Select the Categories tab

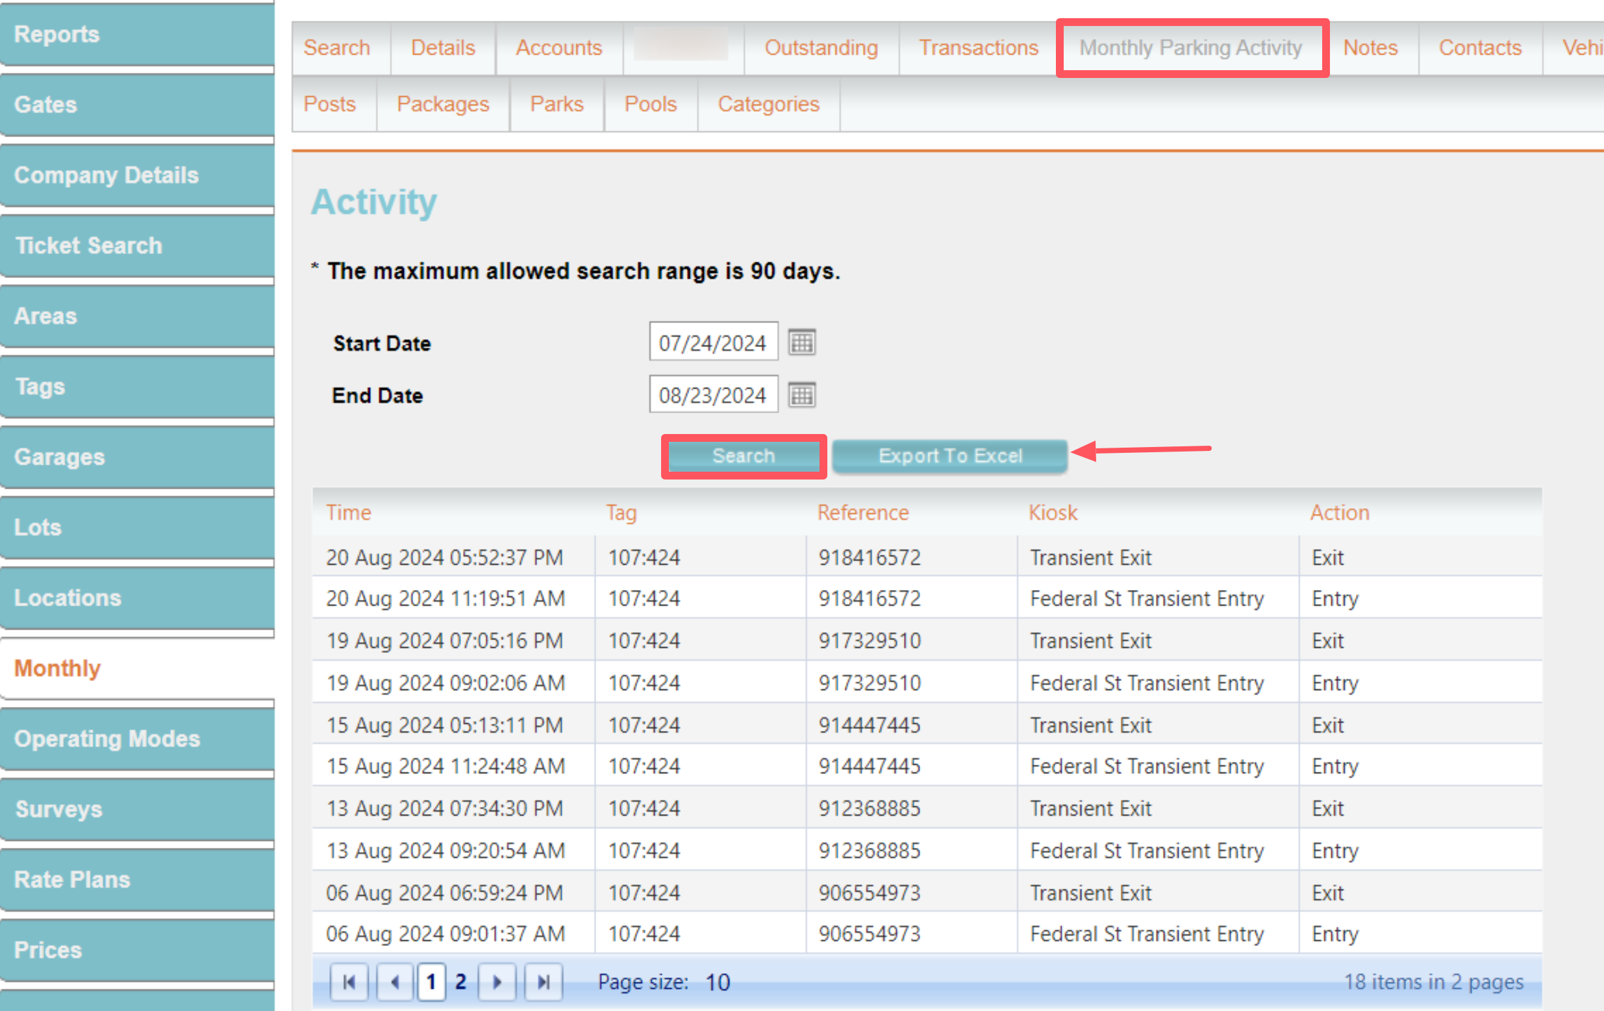coord(768,104)
